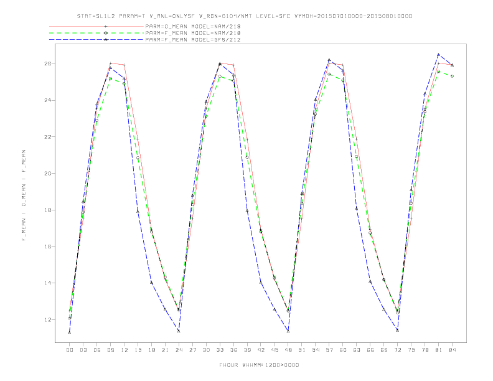Click the y-axis tick value 20

click(48, 173)
